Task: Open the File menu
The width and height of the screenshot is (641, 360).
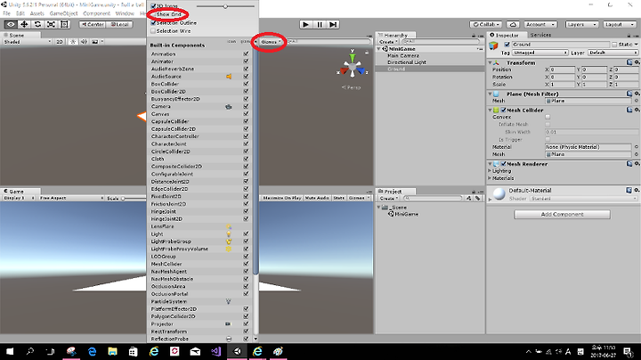Action: click(6, 13)
